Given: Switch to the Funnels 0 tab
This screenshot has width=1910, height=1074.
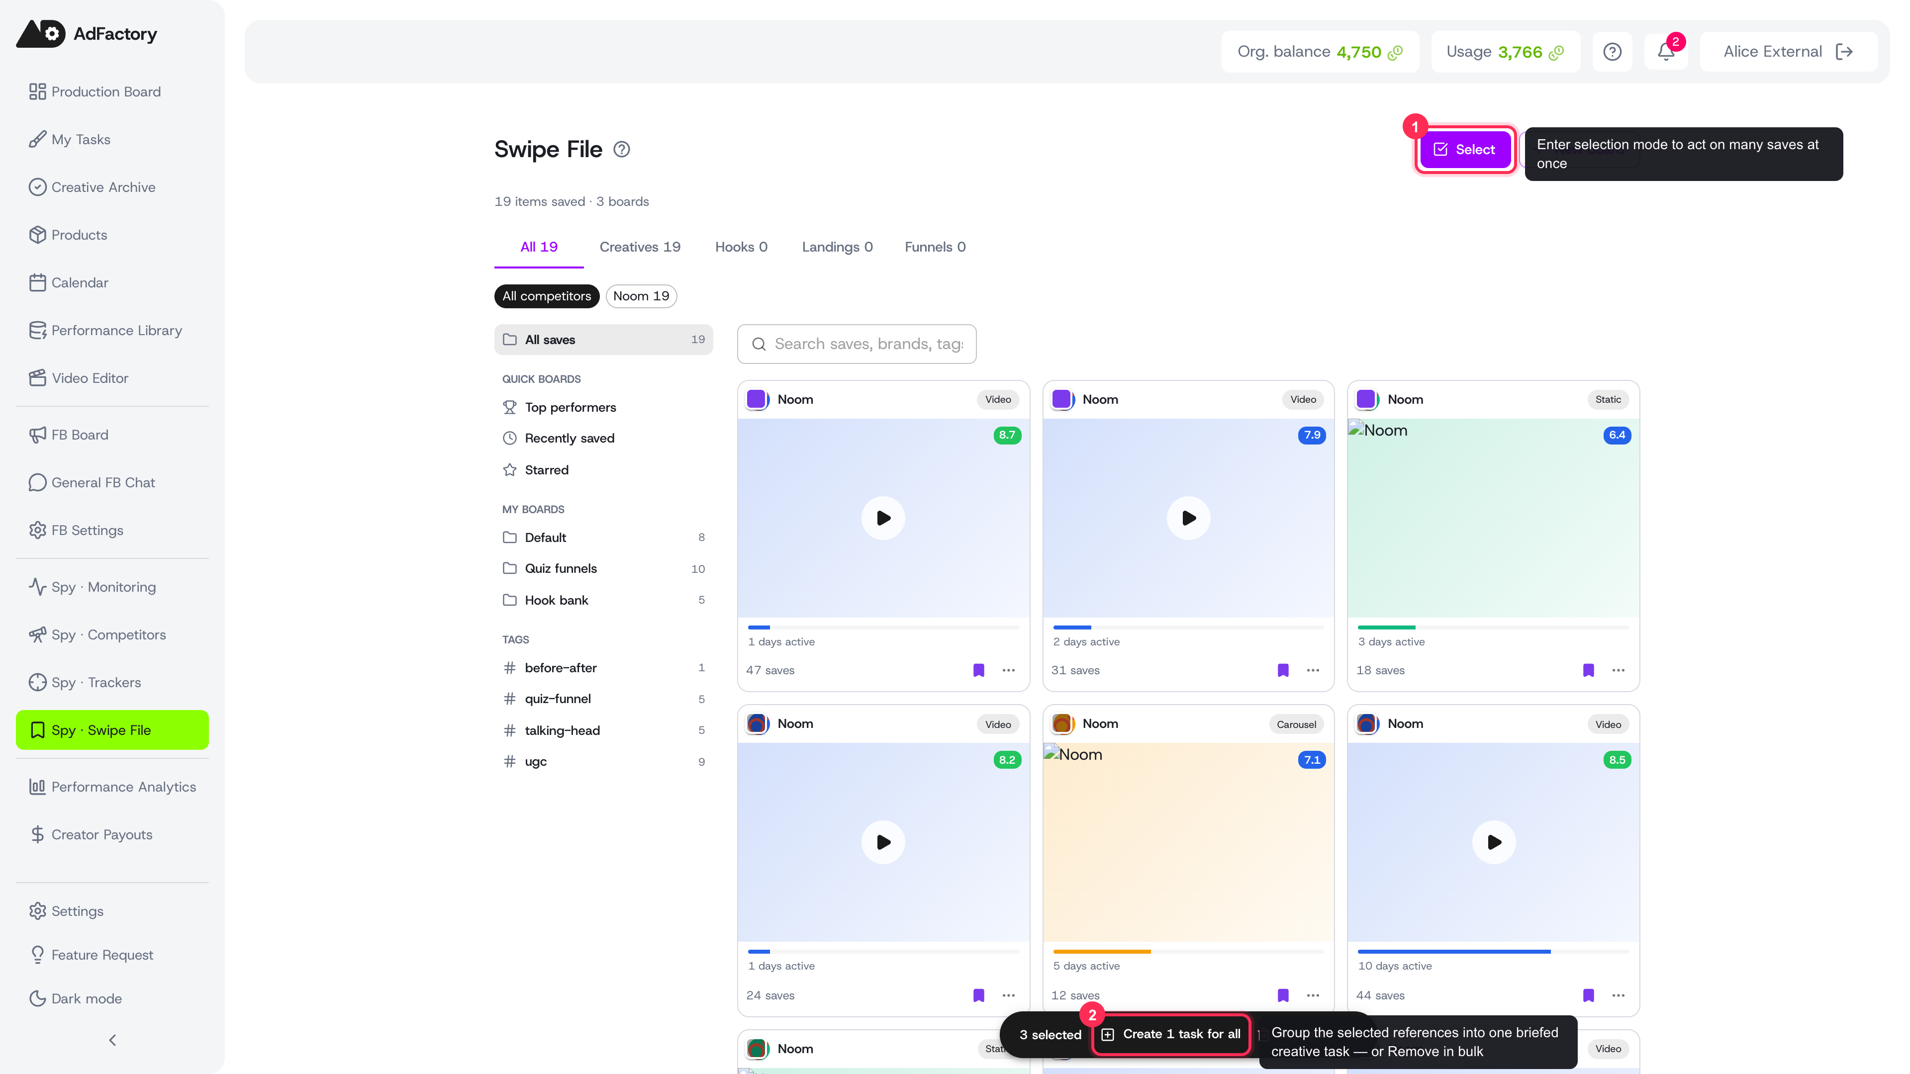Looking at the screenshot, I should pos(935,247).
